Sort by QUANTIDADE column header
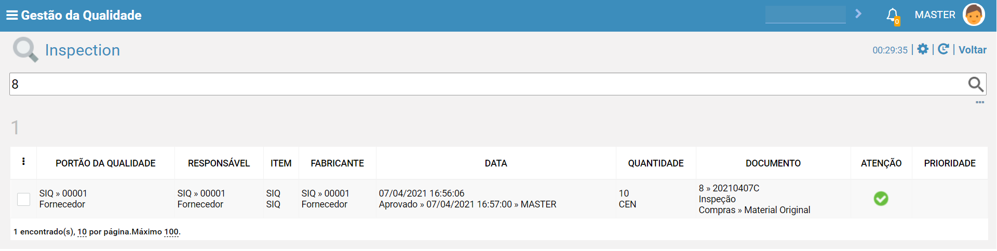This screenshot has height=251, width=997. (x=656, y=163)
